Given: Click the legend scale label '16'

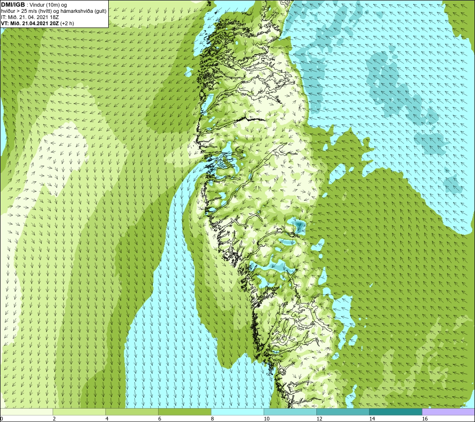Looking at the screenshot, I should (425, 419).
